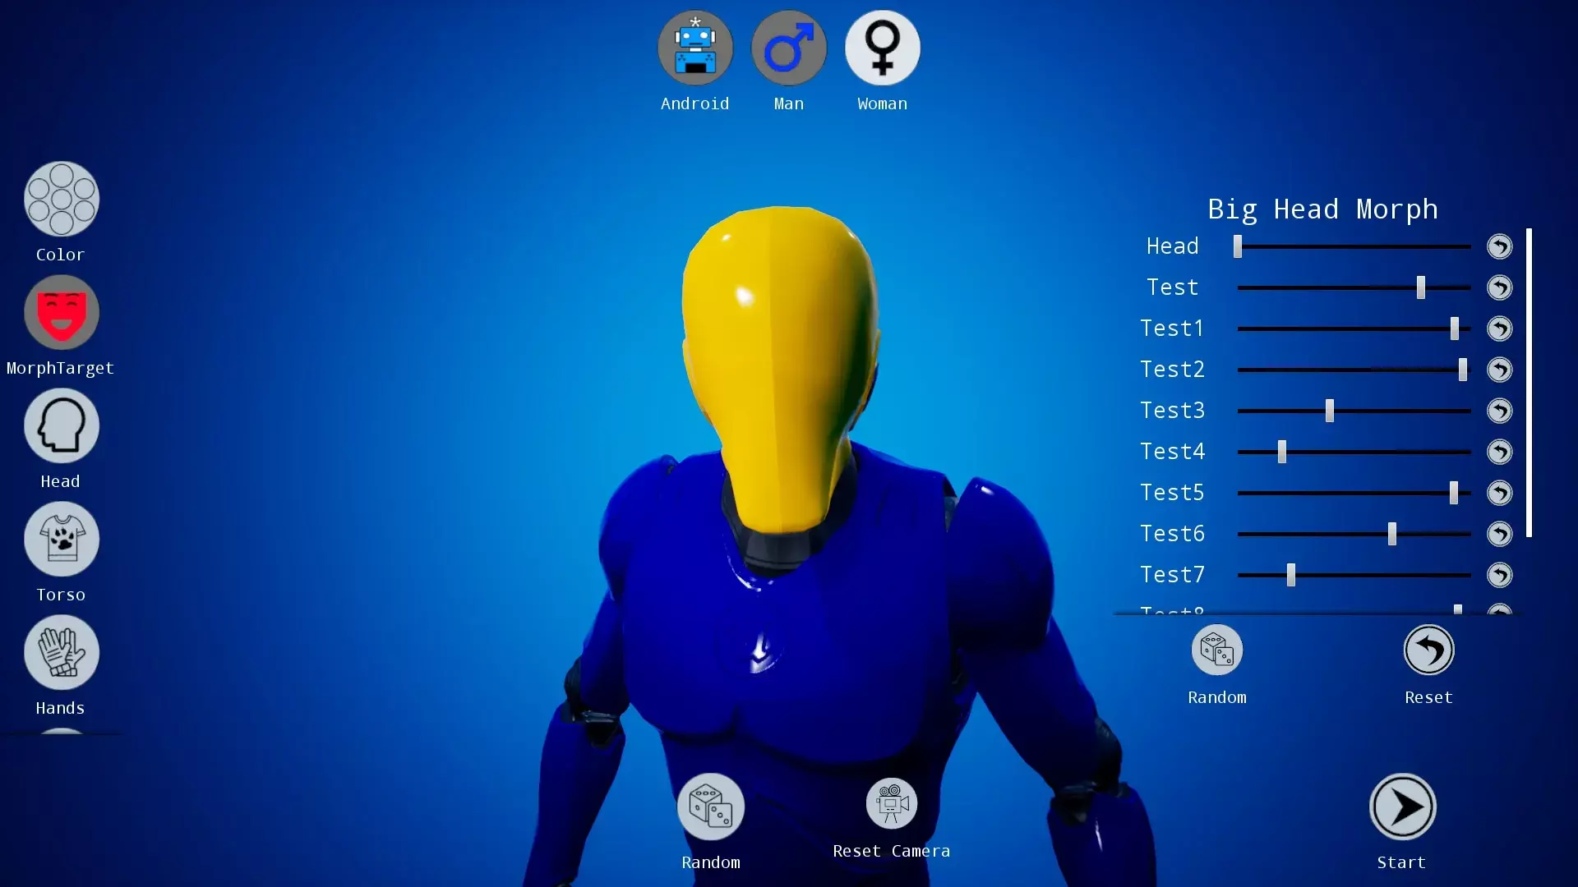Screen dimensions: 1578x887
Task: Reset all Big Head Morph sliders
Action: (x=1428, y=650)
